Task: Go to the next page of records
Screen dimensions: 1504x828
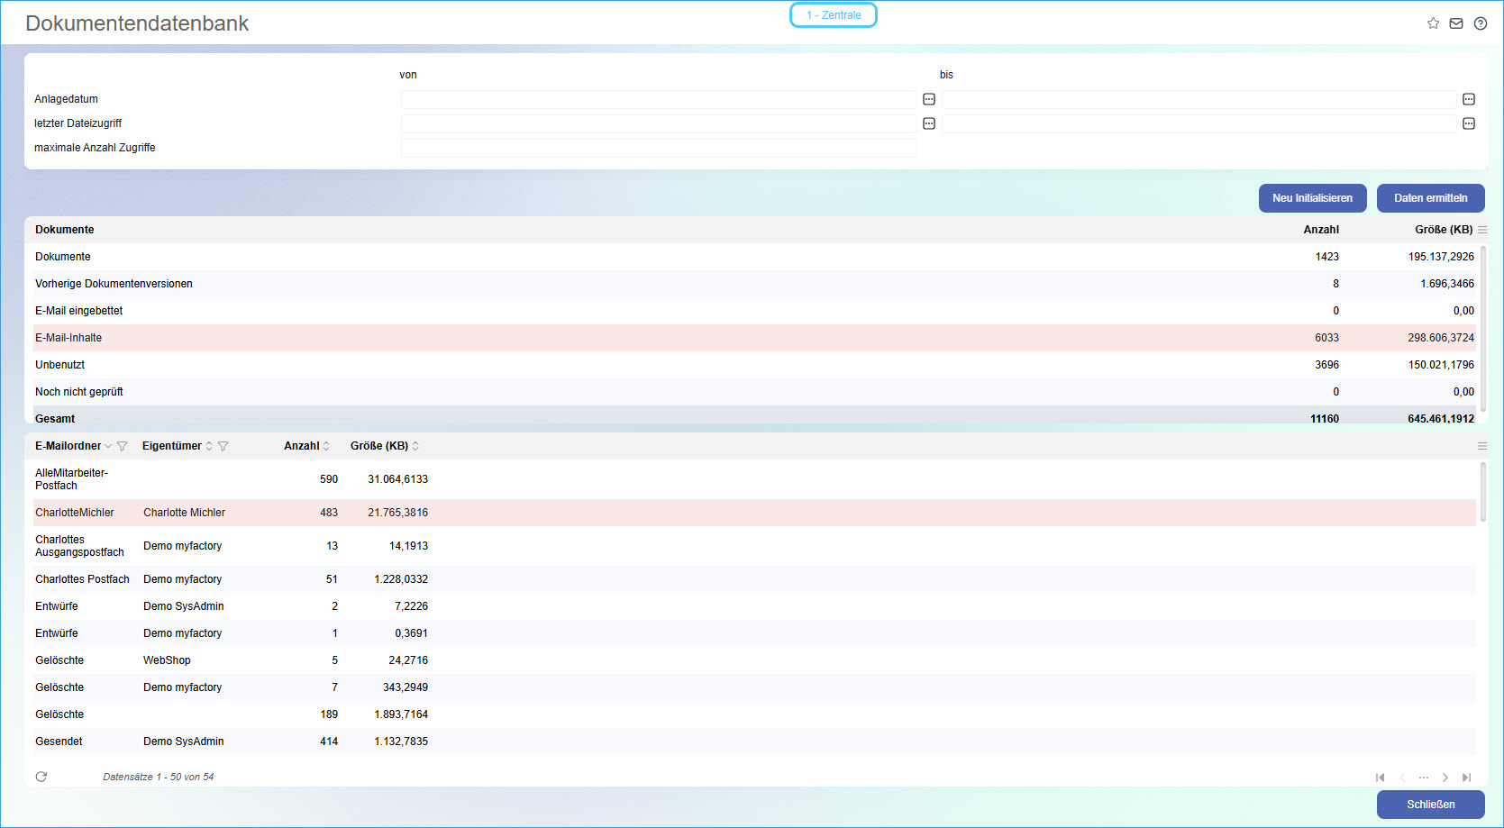Action: 1445,778
